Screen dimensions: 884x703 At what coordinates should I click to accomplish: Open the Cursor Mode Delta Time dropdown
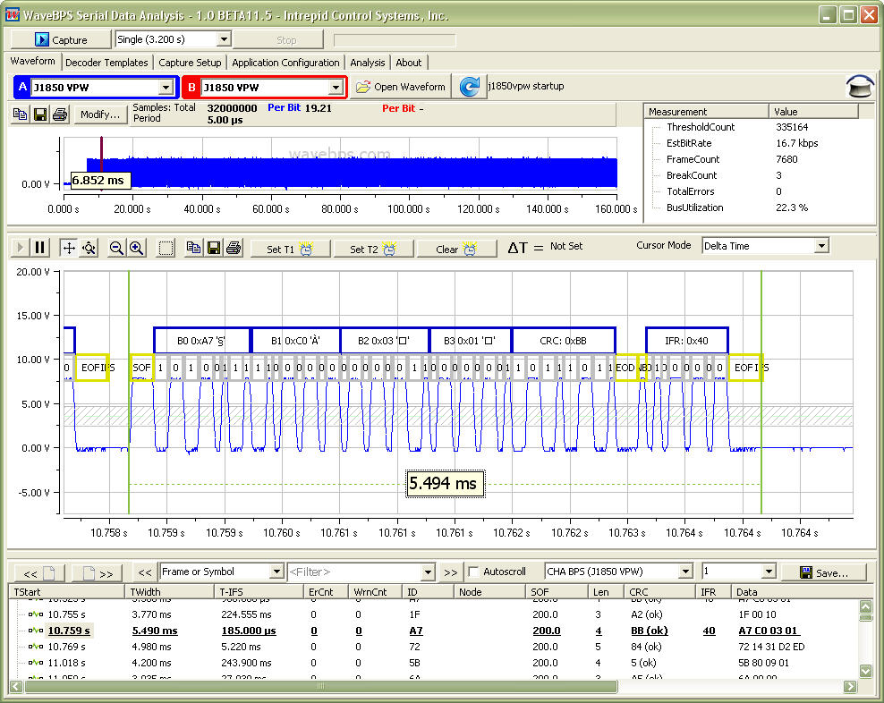(x=822, y=246)
